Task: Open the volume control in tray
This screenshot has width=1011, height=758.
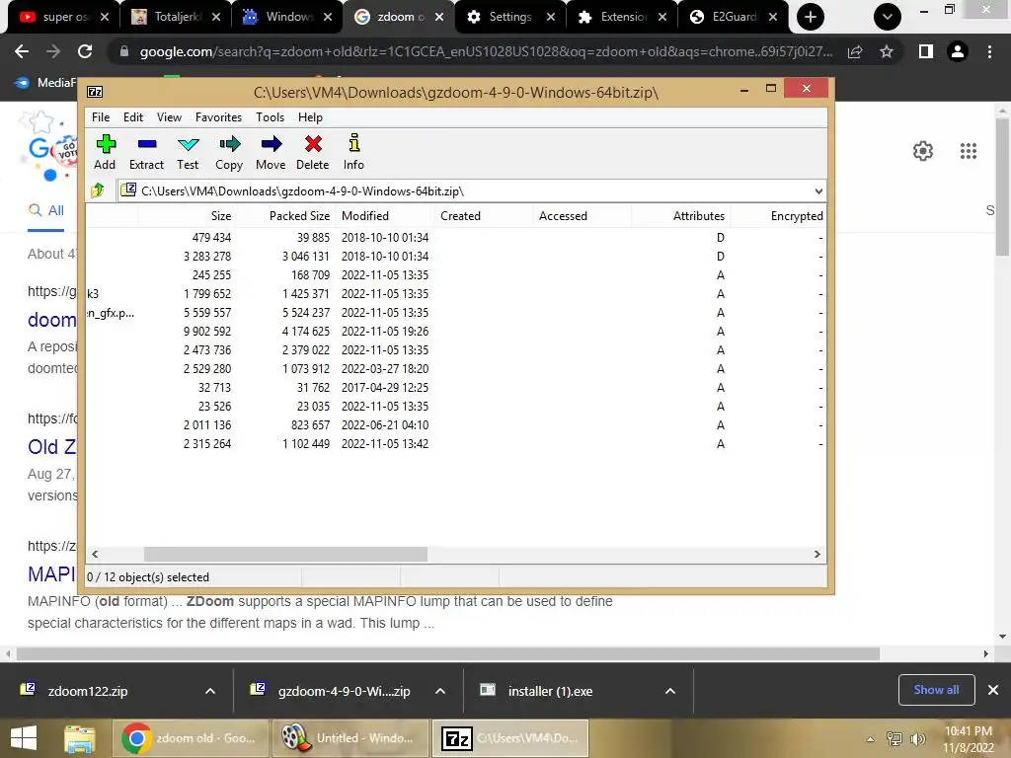Action: point(917,739)
